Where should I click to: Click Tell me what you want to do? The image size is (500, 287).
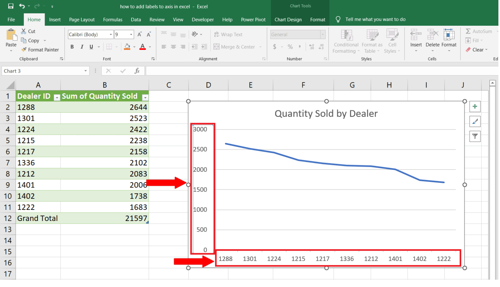pos(376,19)
